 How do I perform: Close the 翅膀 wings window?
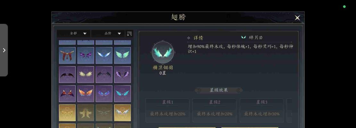click(297, 18)
